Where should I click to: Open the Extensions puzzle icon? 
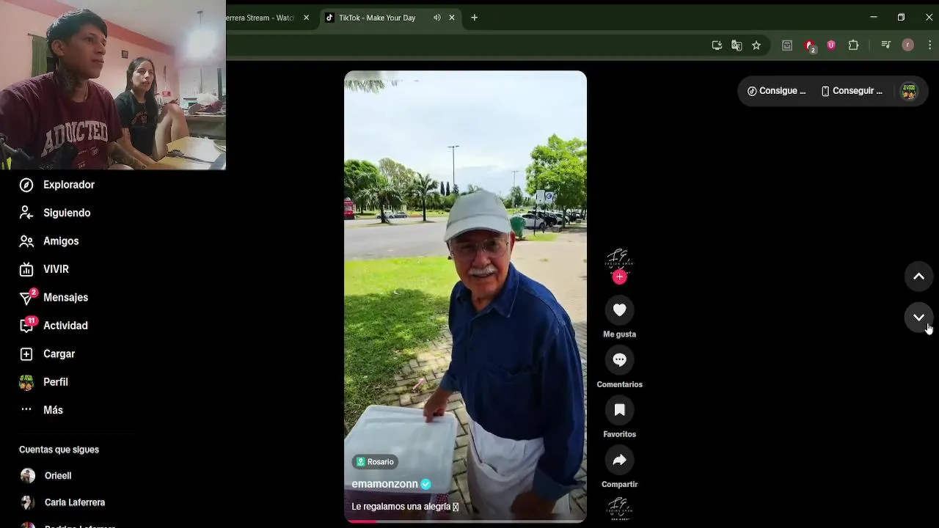coord(853,45)
